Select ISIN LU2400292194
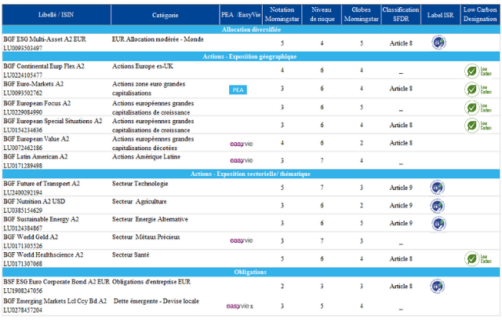This screenshot has width=502, height=322. [23, 192]
